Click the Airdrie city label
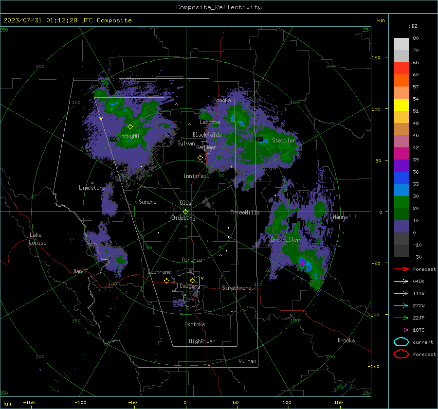The width and height of the screenshot is (438, 409). [x=192, y=260]
